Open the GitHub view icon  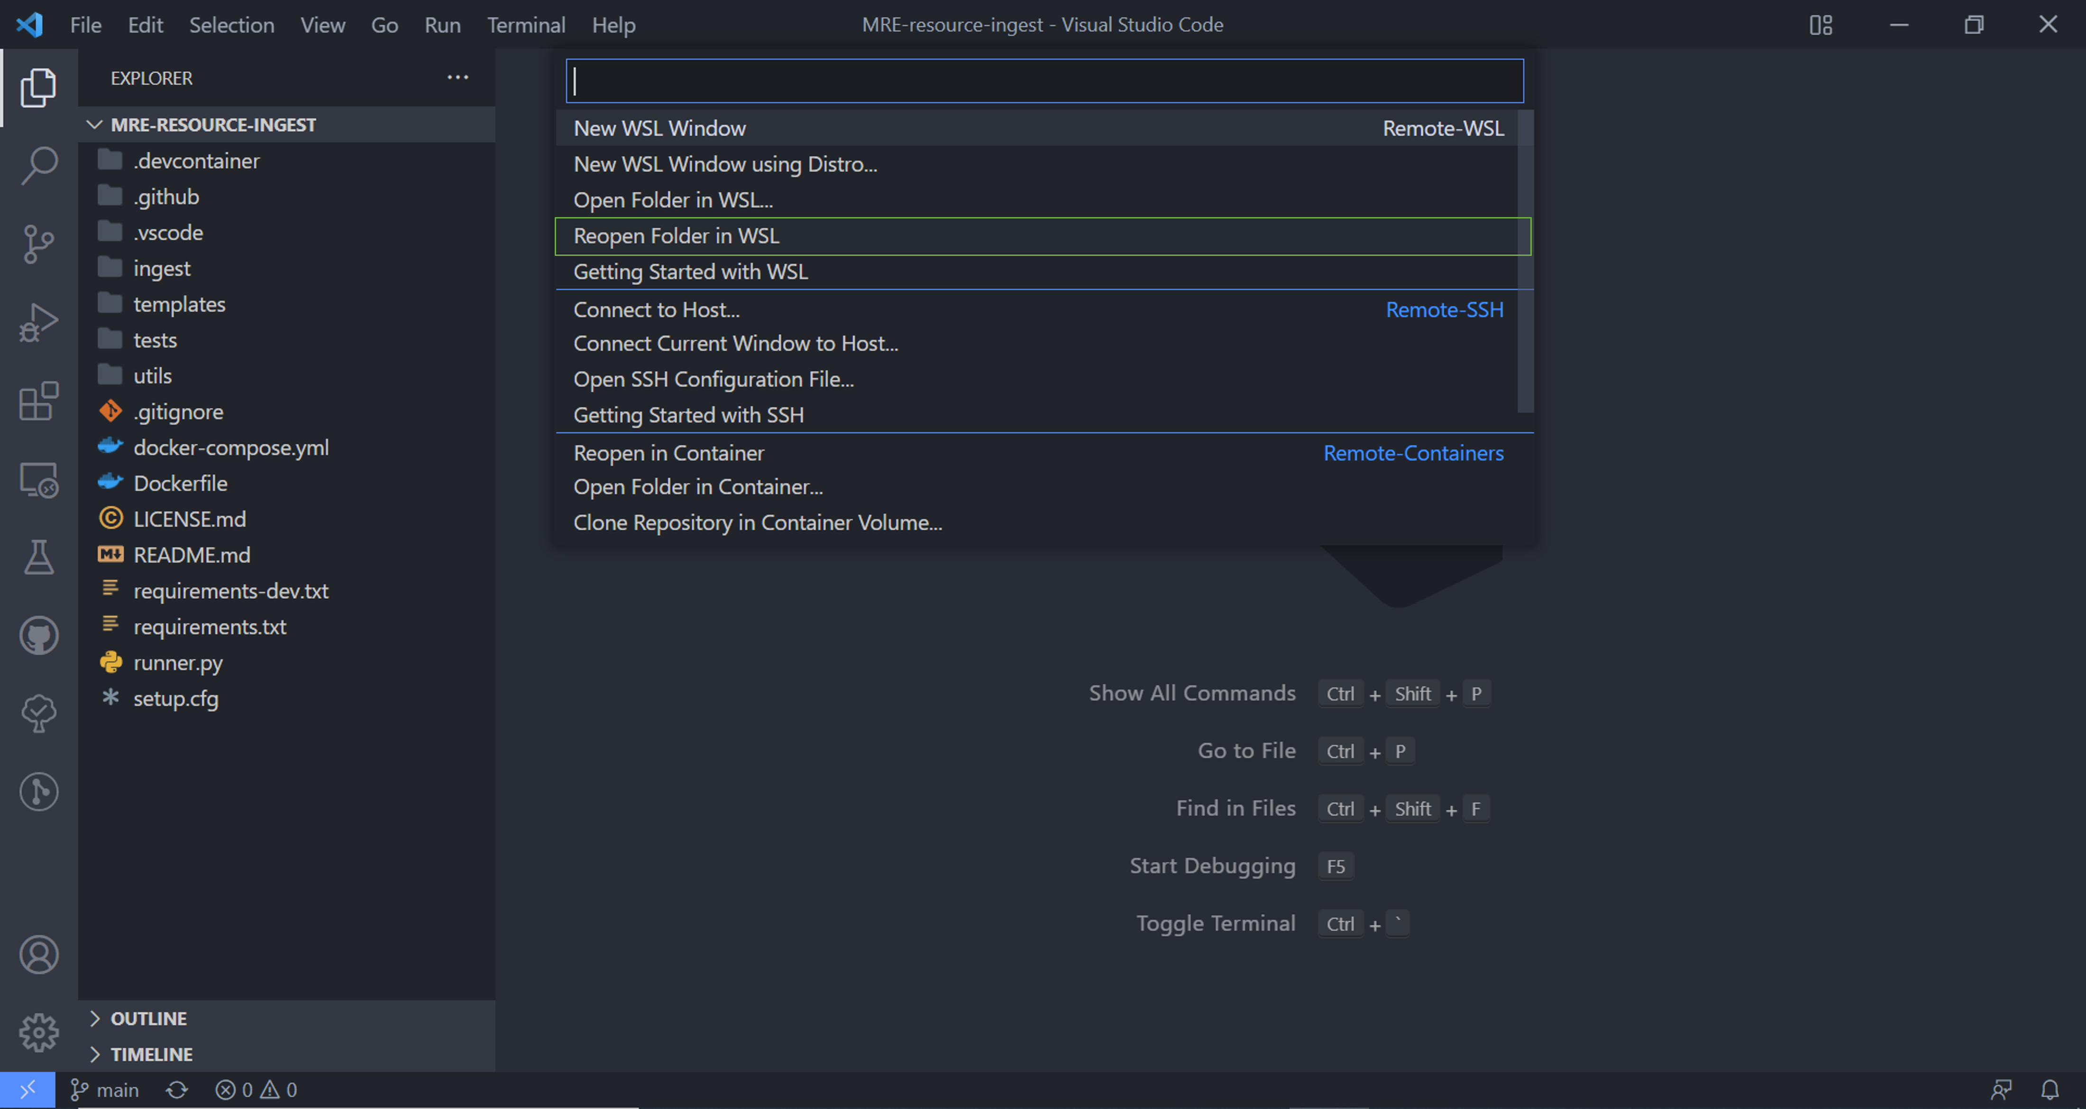click(39, 636)
